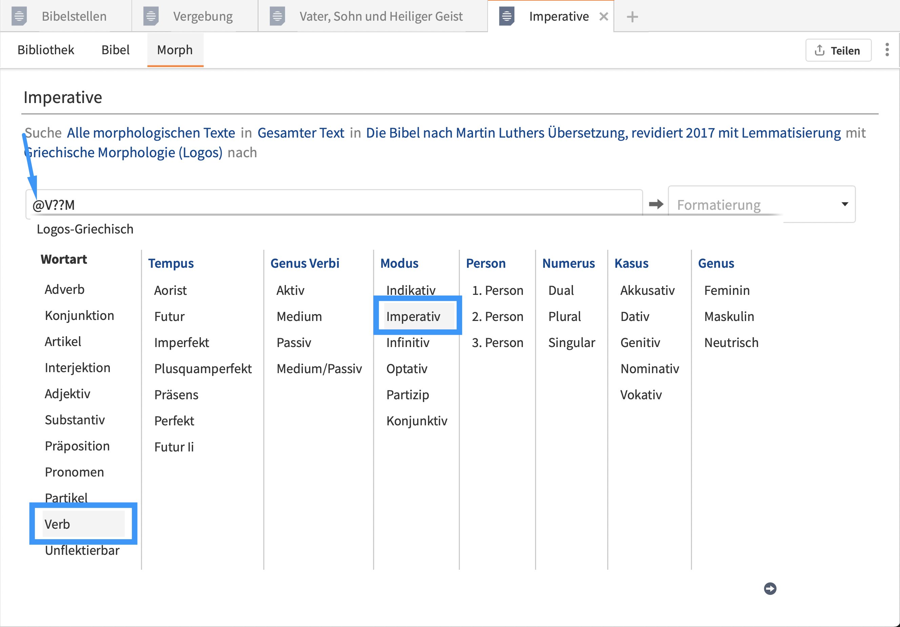Select Vokativ under Kasus

pos(641,395)
